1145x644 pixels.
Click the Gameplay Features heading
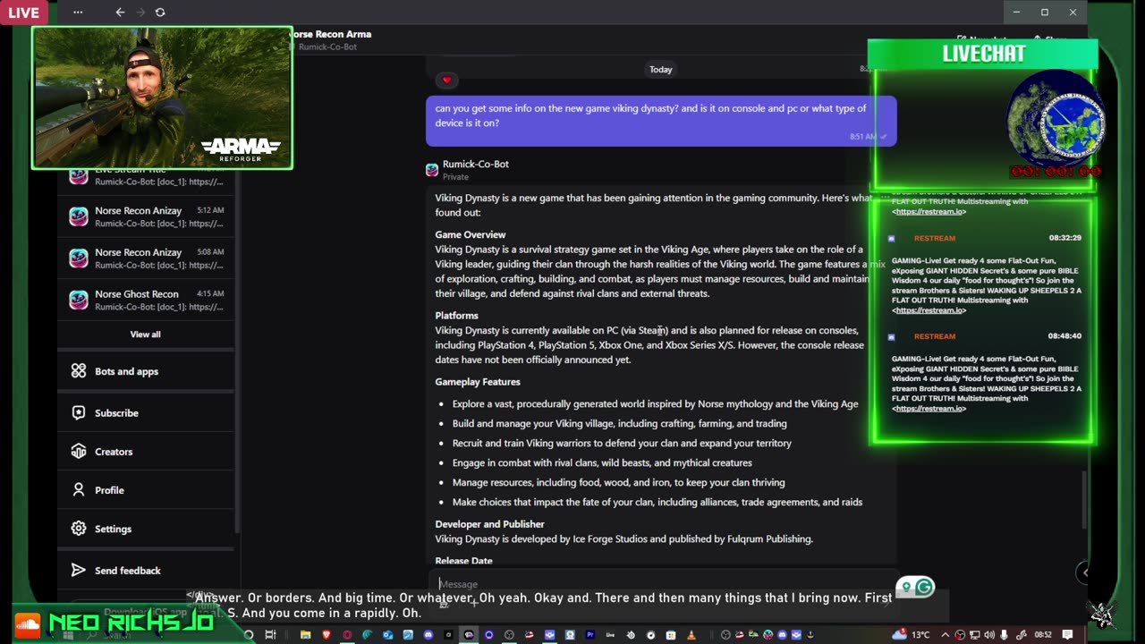click(478, 382)
